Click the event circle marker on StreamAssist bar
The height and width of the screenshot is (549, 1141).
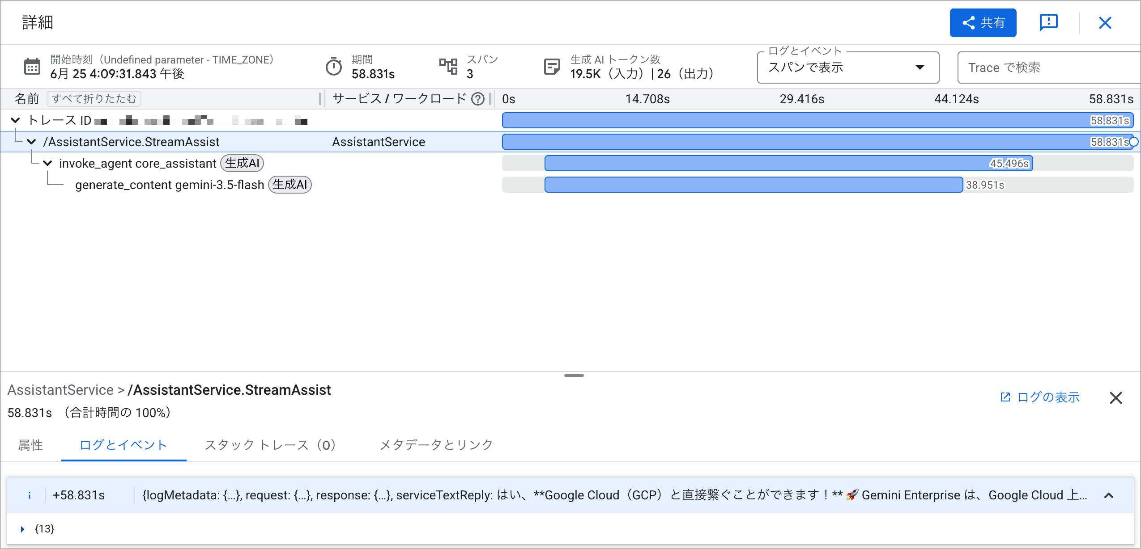(x=1133, y=142)
